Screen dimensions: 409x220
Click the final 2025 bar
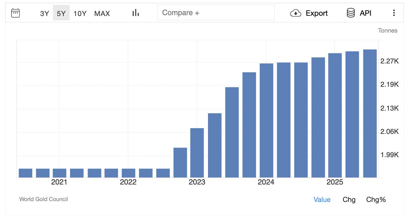click(x=369, y=113)
